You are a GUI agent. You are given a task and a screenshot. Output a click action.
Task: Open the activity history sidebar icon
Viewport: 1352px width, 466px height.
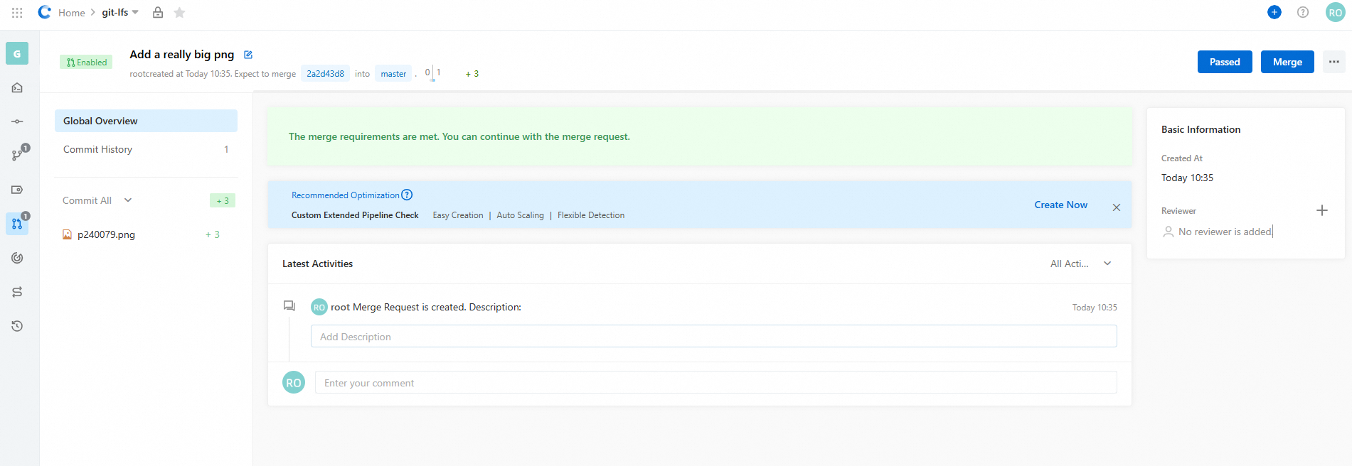[x=17, y=326]
